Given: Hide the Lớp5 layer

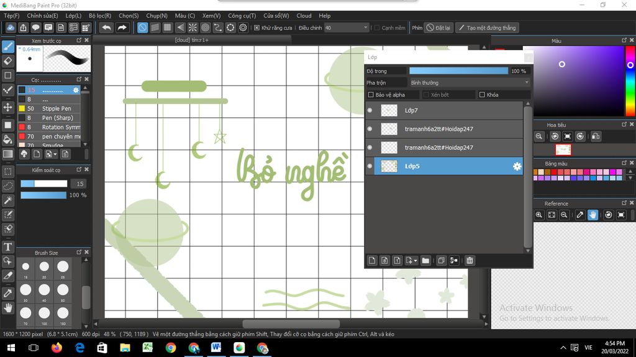Looking at the screenshot, I should point(370,166).
